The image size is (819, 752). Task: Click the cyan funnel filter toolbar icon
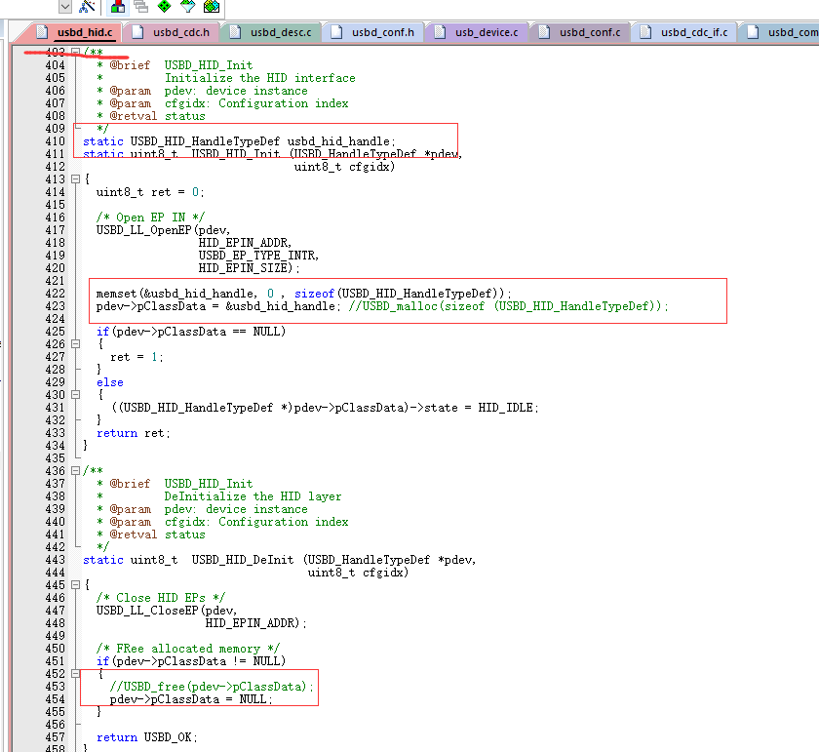(188, 7)
